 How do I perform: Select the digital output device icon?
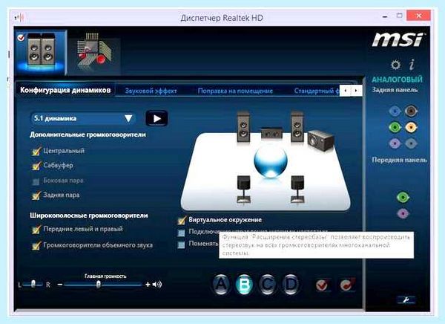93,51
